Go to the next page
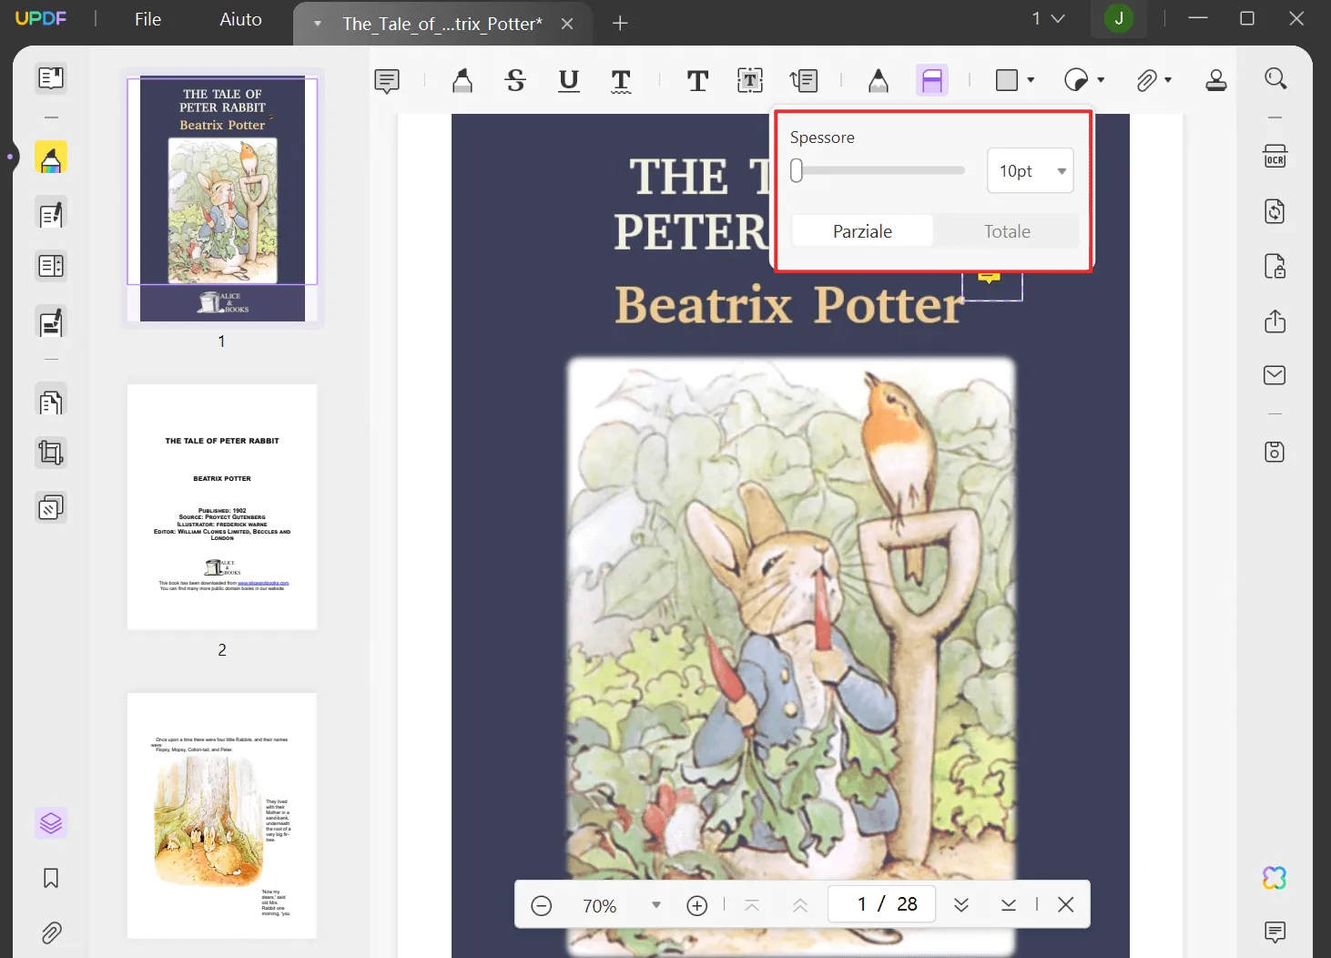This screenshot has width=1331, height=958. (961, 905)
